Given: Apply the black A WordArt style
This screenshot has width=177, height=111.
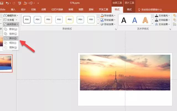Looking at the screenshot, I should pos(124,20).
